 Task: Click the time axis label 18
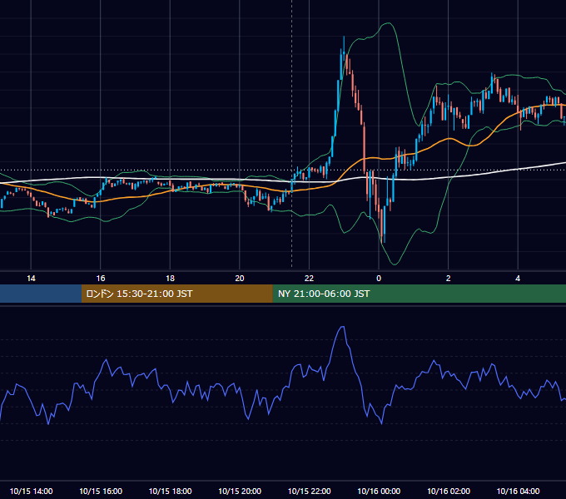[170, 279]
